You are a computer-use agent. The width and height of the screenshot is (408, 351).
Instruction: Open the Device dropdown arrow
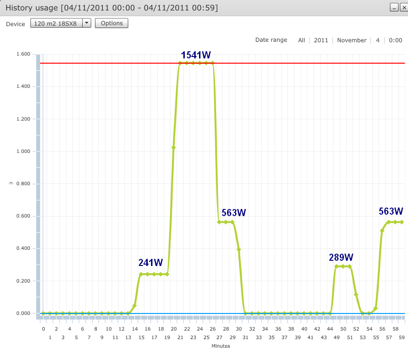86,23
